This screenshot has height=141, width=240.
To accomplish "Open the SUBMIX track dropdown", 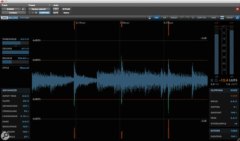I will pyautogui.click(x=11, y=9).
